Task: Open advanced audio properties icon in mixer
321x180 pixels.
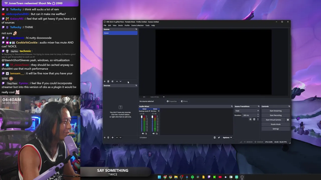Action: (x=219, y=137)
